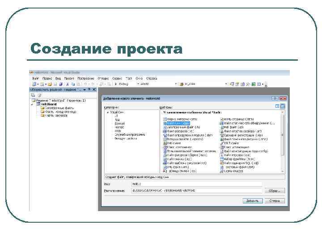Select the XML file (.xml) template
Image resolution: width=322 pixels, height=241 pixels.
(x=176, y=167)
